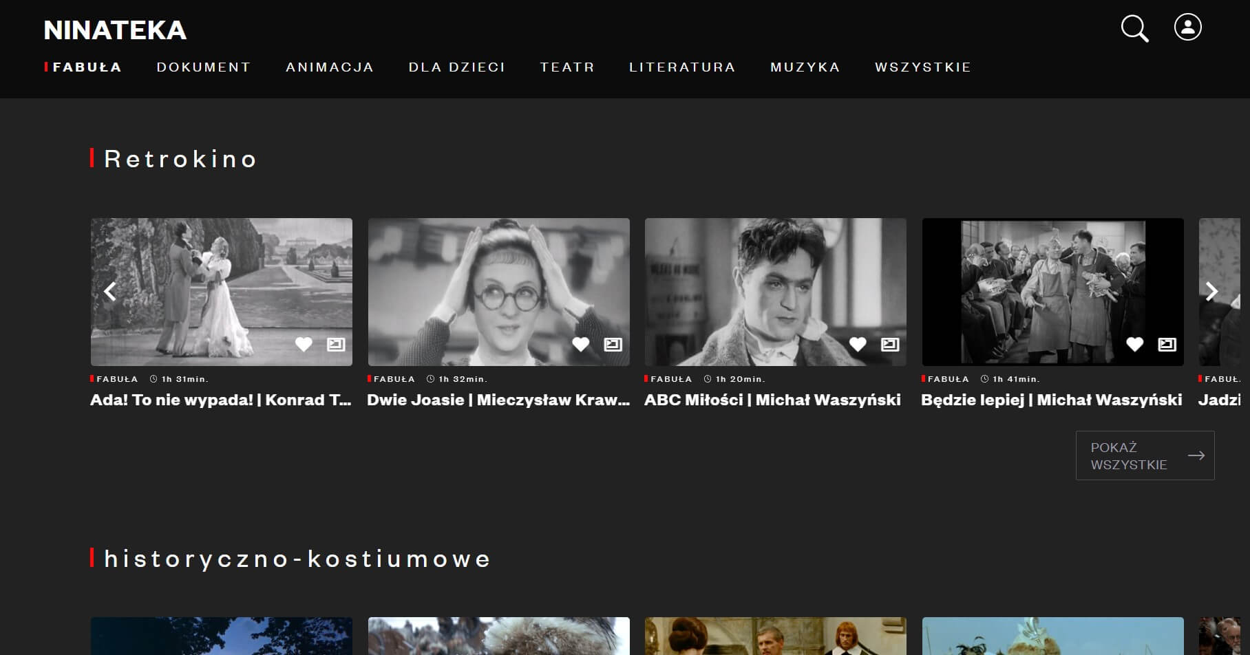1250x655 pixels.
Task: Click the POKAŻ WSZYSTKIE button
Action: pos(1145,455)
